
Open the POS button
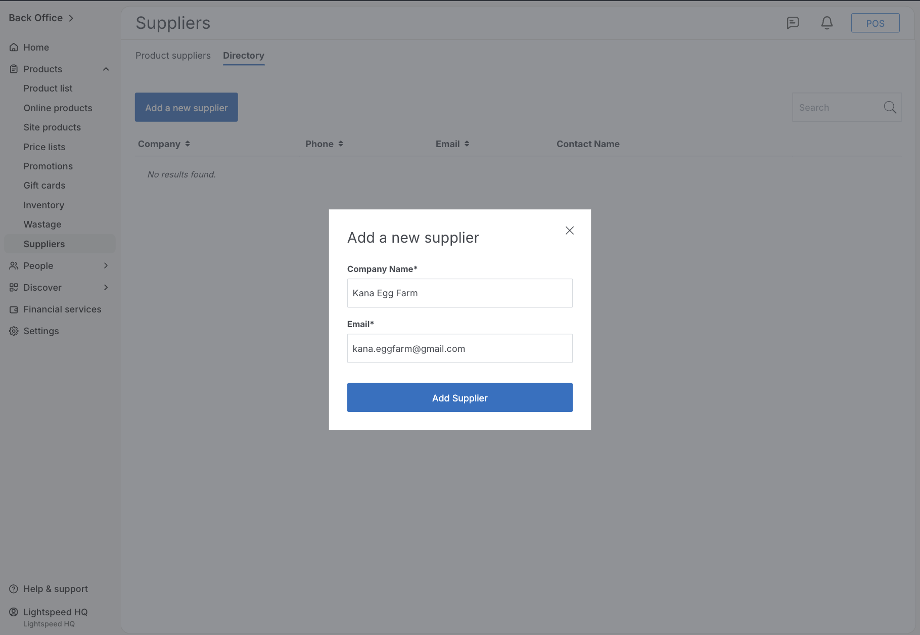click(x=876, y=23)
